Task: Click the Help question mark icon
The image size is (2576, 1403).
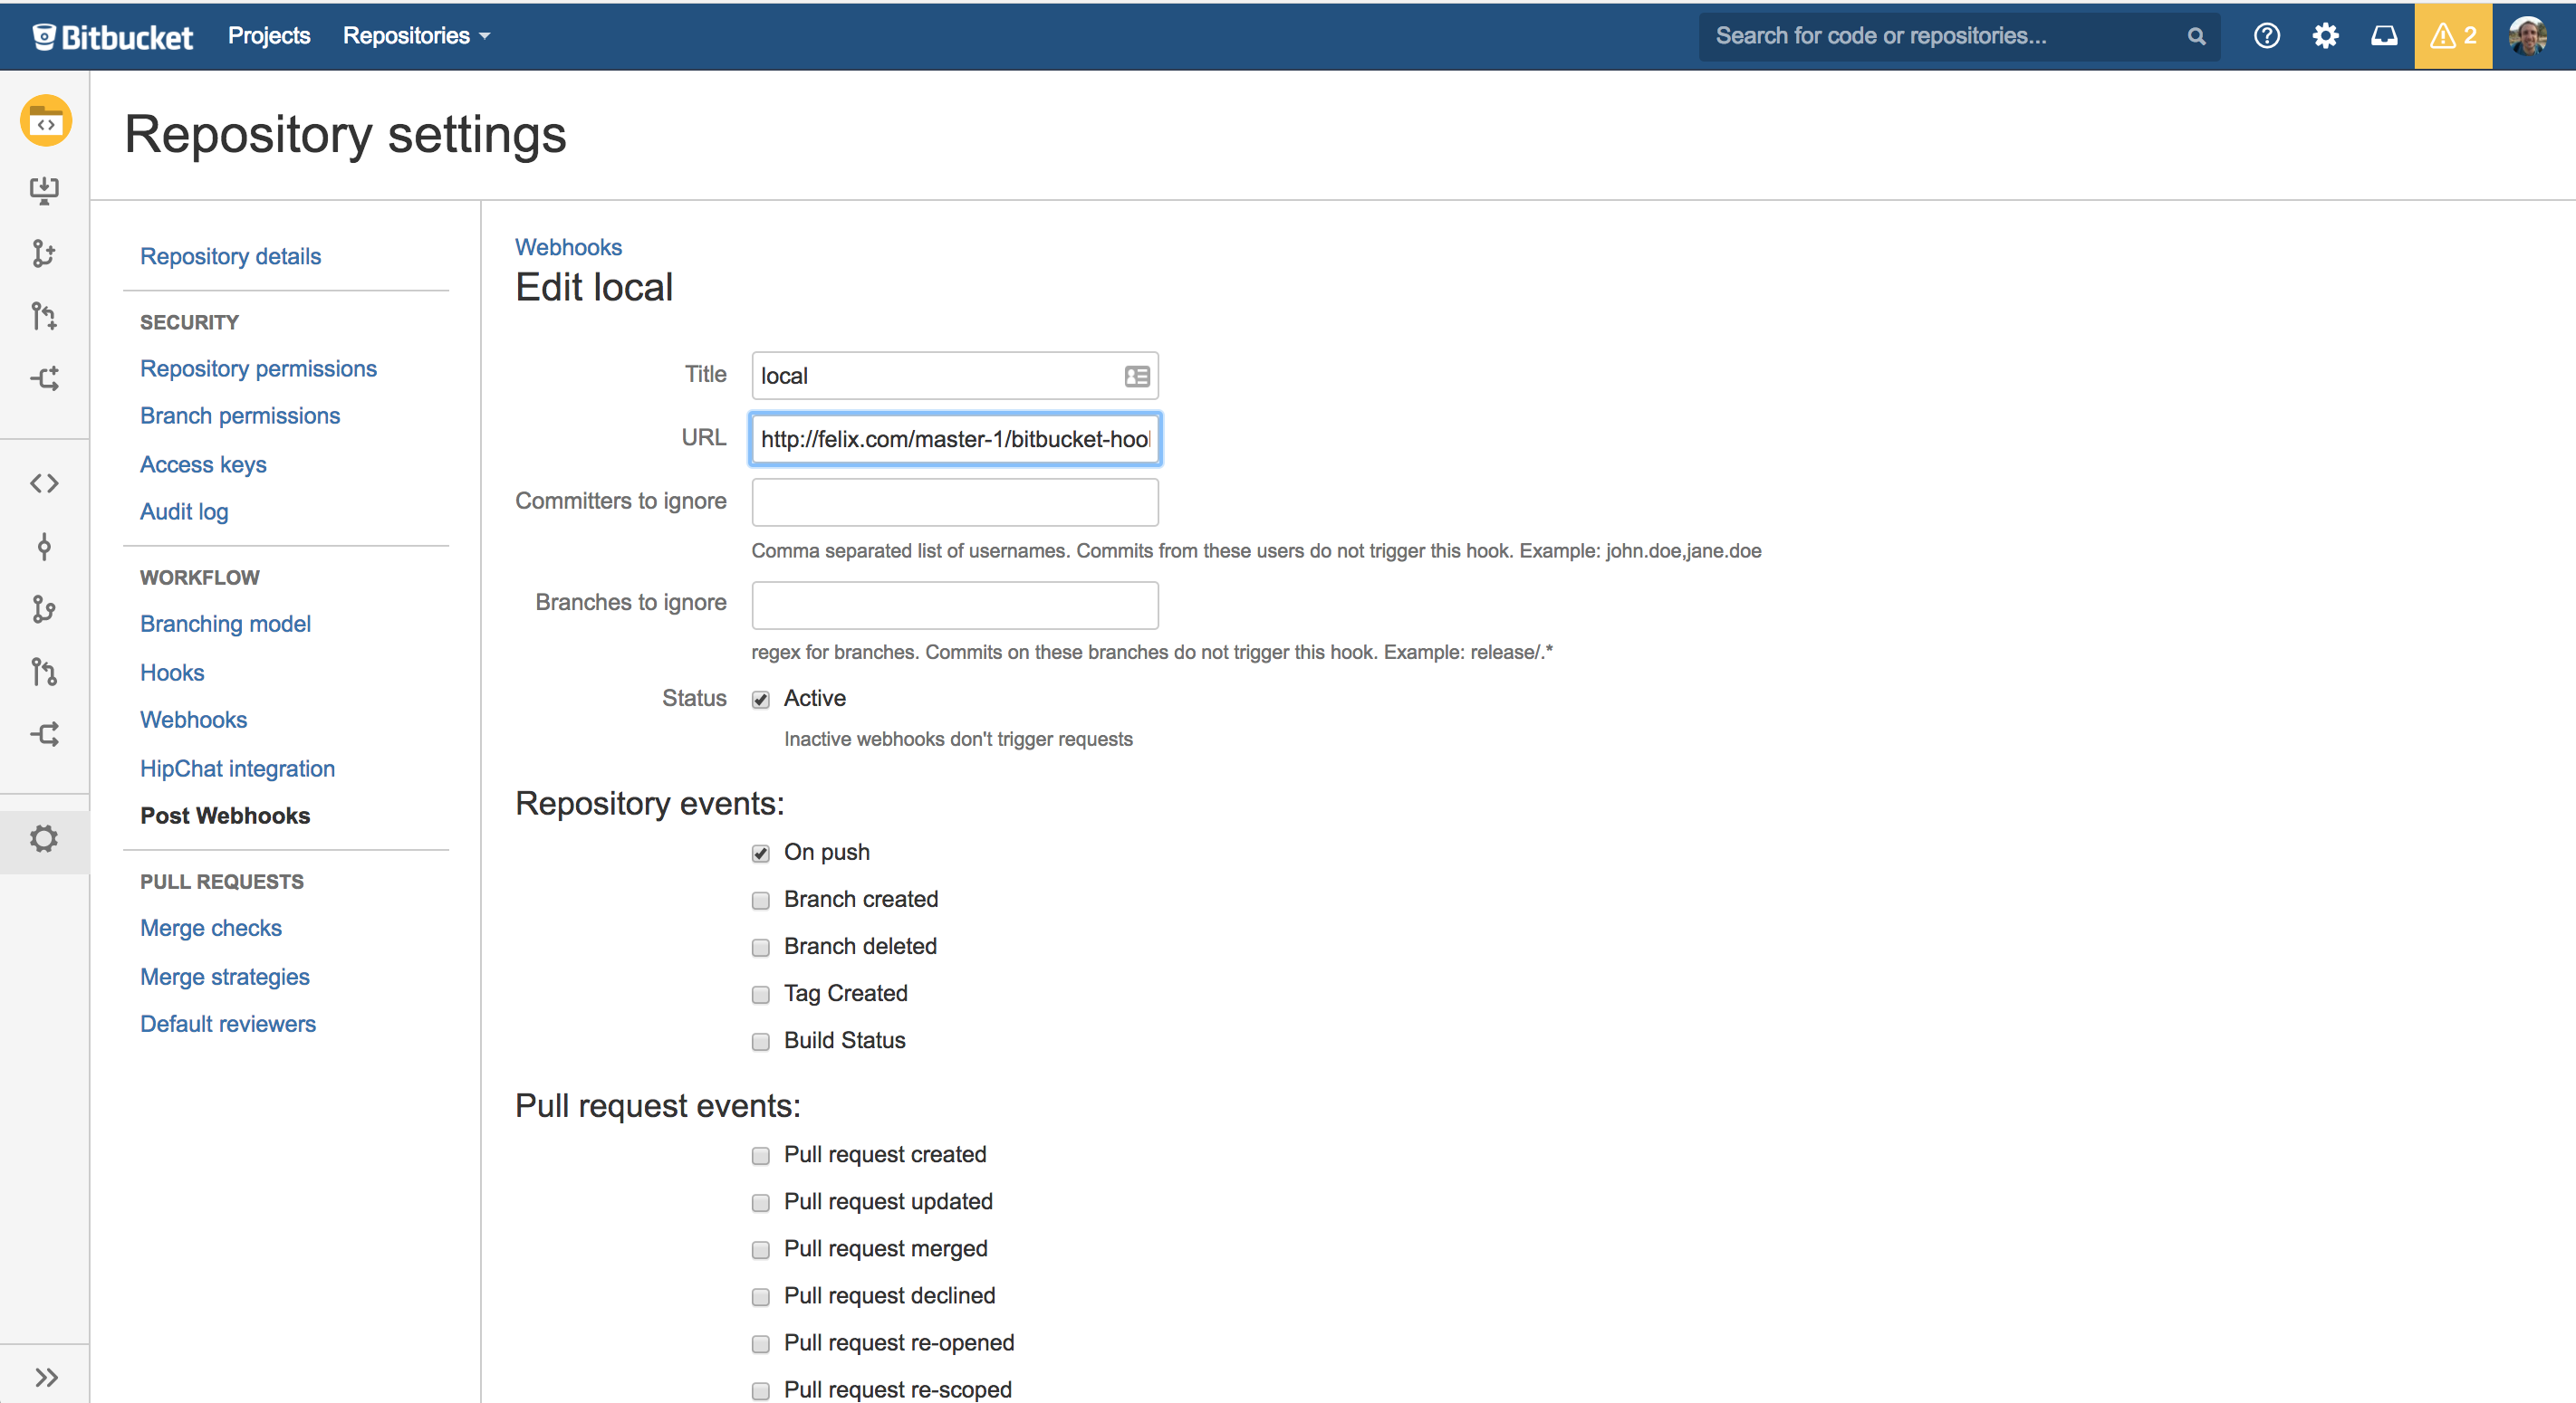Action: click(x=2266, y=36)
